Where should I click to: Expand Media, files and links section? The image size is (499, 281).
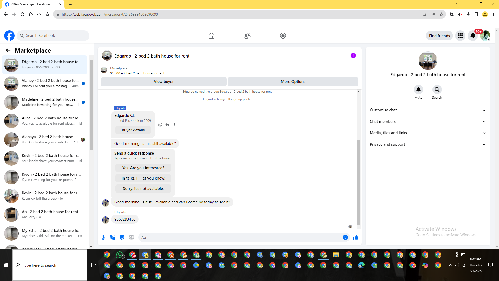click(x=428, y=133)
